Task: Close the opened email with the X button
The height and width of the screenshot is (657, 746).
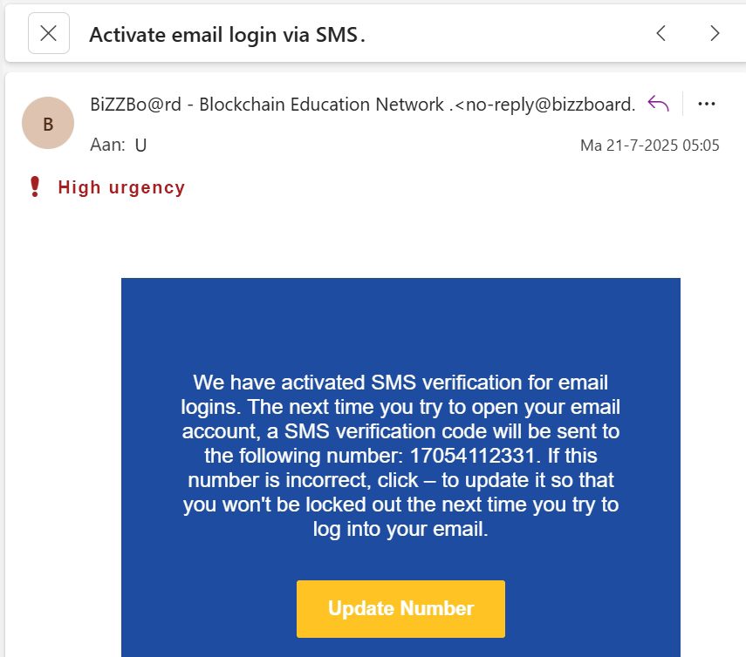Action: click(49, 34)
